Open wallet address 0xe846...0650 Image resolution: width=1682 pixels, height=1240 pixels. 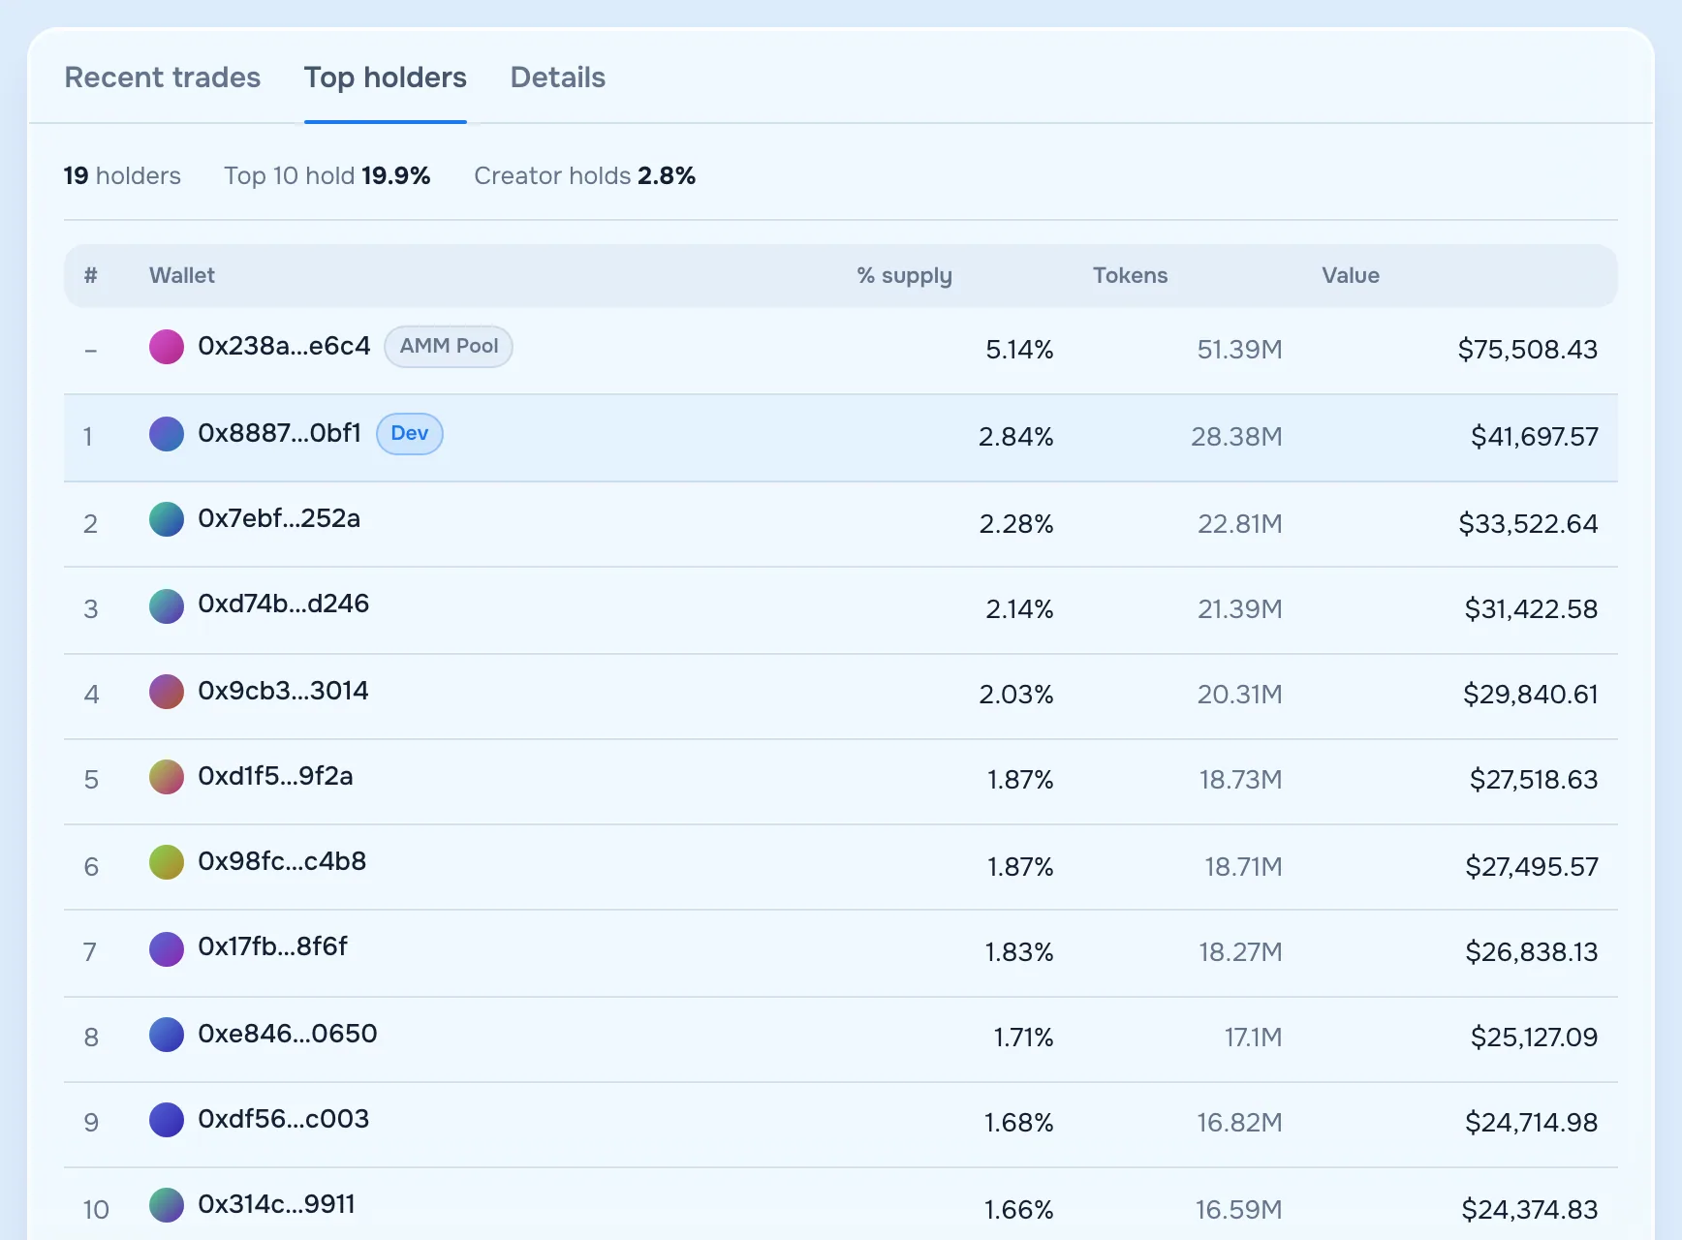(288, 1034)
